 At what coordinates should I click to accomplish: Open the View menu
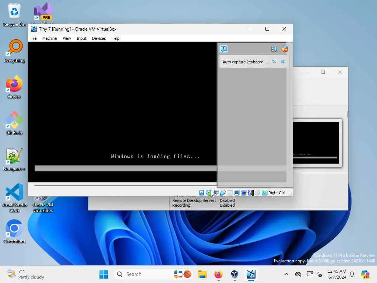[x=67, y=38]
